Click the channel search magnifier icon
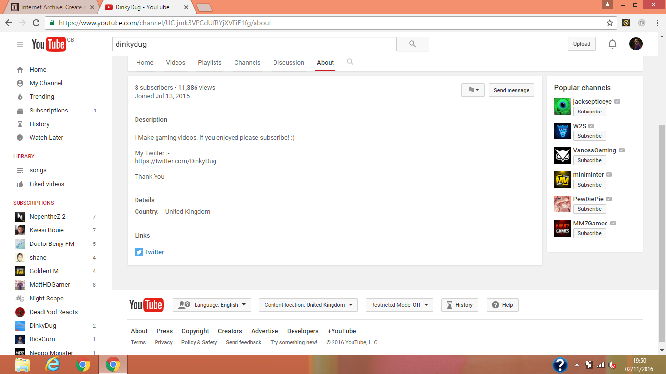Viewport: 666px width, 374px height. pyautogui.click(x=350, y=62)
